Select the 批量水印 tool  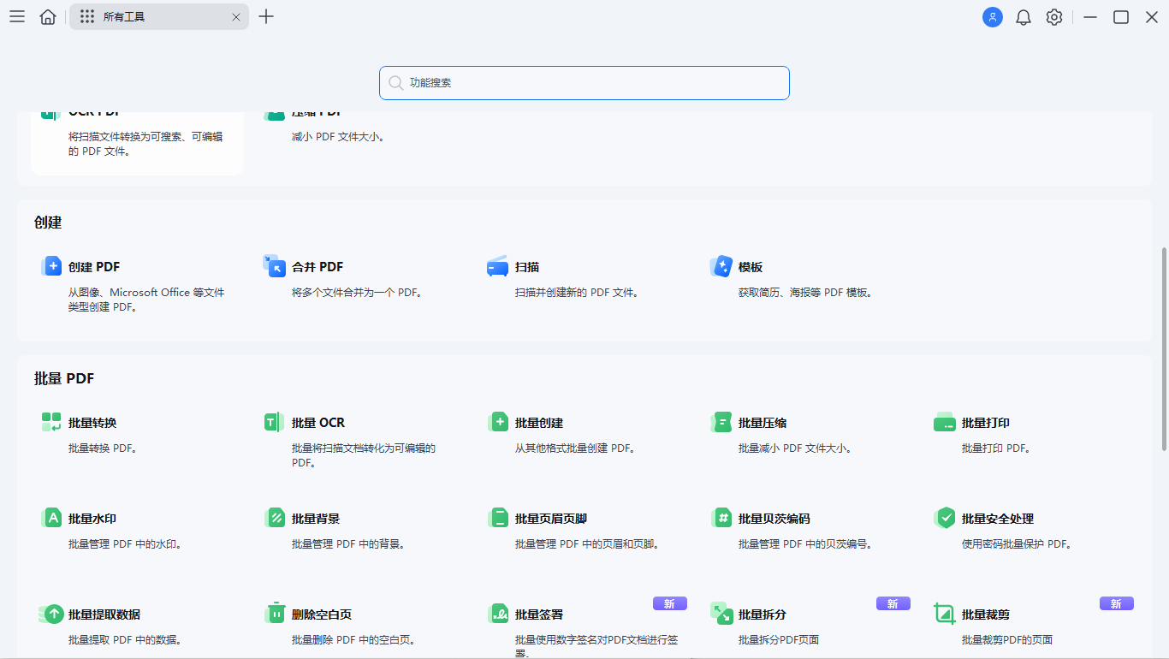pos(94,518)
